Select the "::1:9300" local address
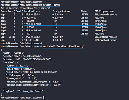Screen dimensions: 129x100 point(29,27)
